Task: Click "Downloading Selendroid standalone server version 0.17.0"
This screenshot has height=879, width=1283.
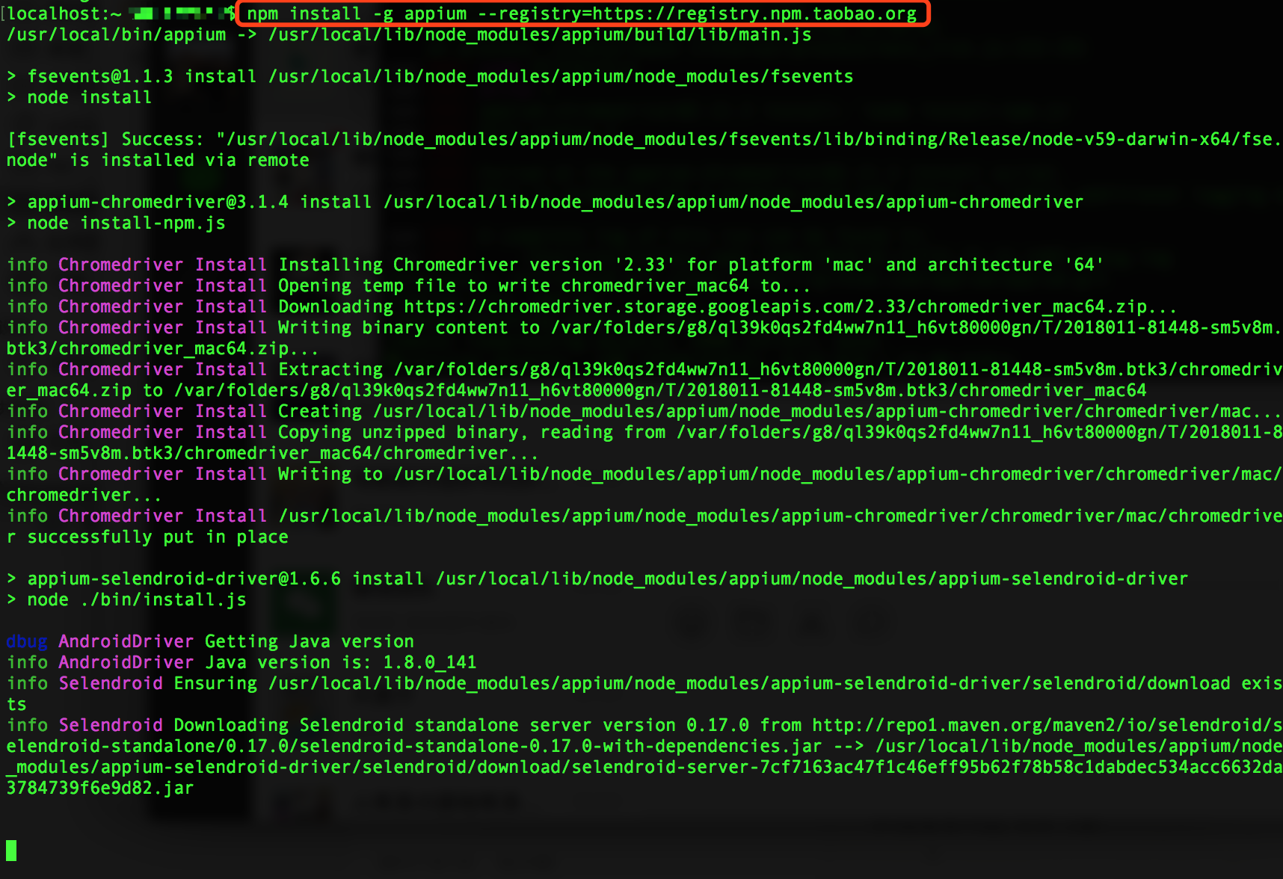Action: click(x=461, y=725)
